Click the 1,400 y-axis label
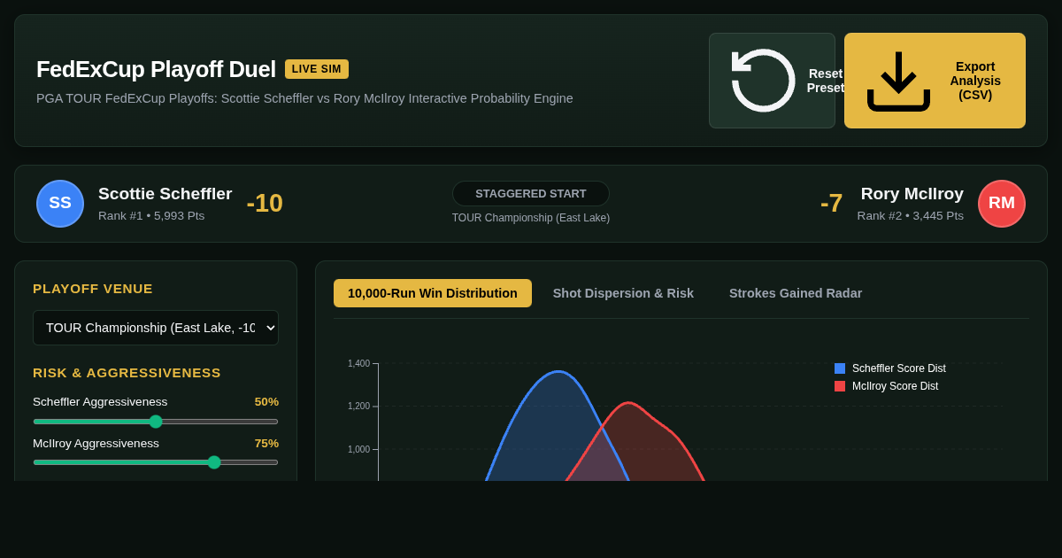 point(358,364)
